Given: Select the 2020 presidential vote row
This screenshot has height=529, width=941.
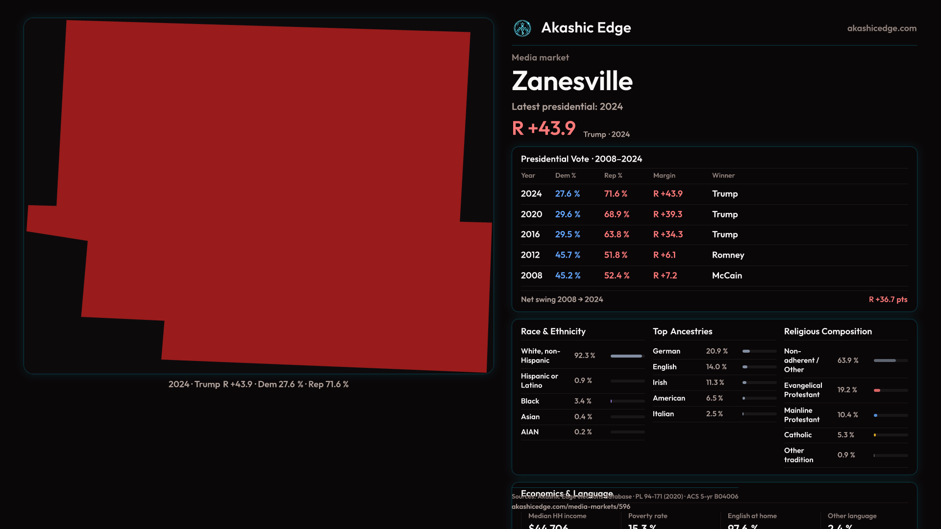Looking at the screenshot, I should pyautogui.click(x=714, y=215).
